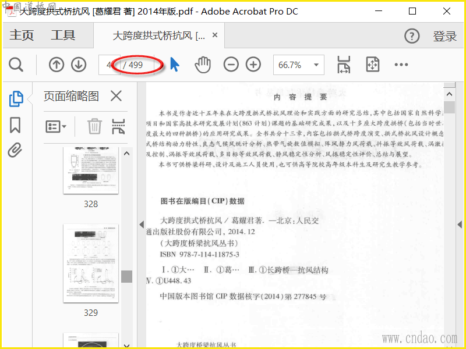Select page 328 thumbnail
The image size is (466, 349).
[x=91, y=170]
